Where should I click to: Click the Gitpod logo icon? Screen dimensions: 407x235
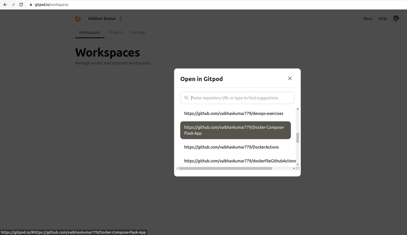click(78, 18)
